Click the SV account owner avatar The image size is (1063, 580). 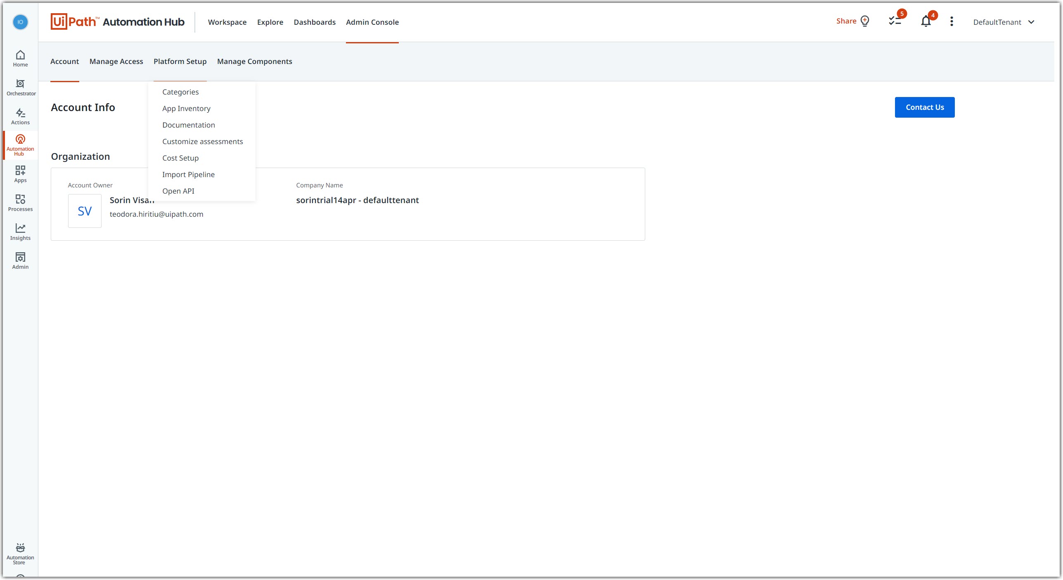(x=85, y=211)
